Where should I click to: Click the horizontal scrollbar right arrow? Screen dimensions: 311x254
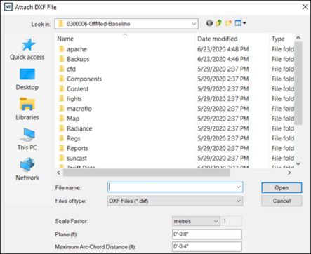pos(289,173)
